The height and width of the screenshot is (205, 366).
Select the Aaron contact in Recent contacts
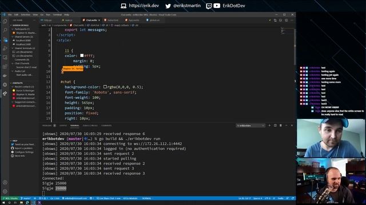(23, 91)
